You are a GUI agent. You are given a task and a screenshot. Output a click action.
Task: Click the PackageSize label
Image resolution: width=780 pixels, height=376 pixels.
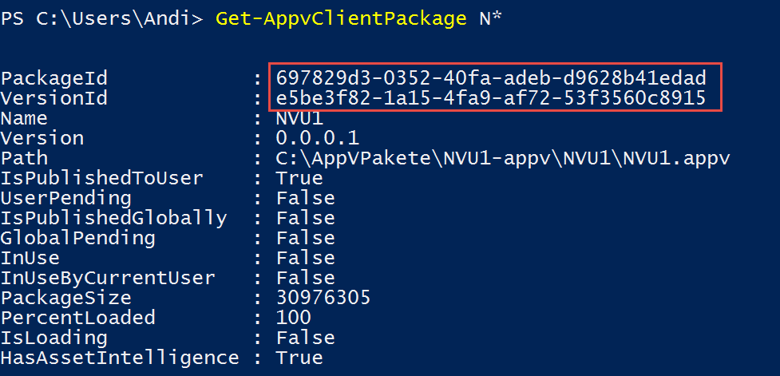coord(65,298)
